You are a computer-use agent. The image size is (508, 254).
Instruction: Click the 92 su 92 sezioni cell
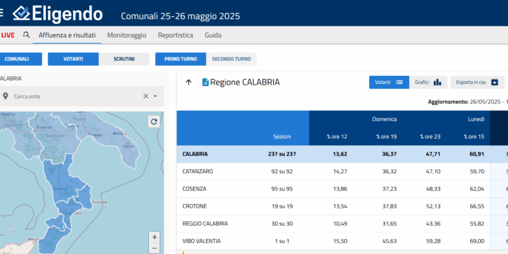(282, 171)
